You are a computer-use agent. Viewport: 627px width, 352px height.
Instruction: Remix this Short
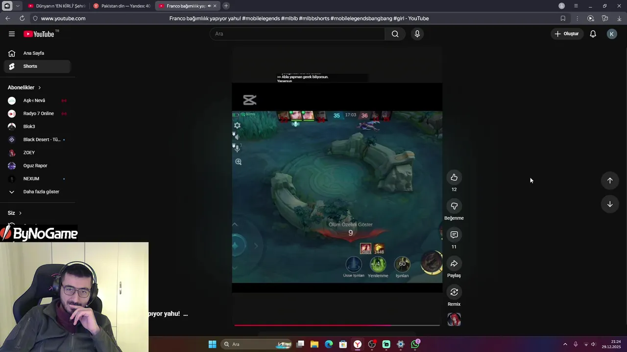click(x=454, y=292)
